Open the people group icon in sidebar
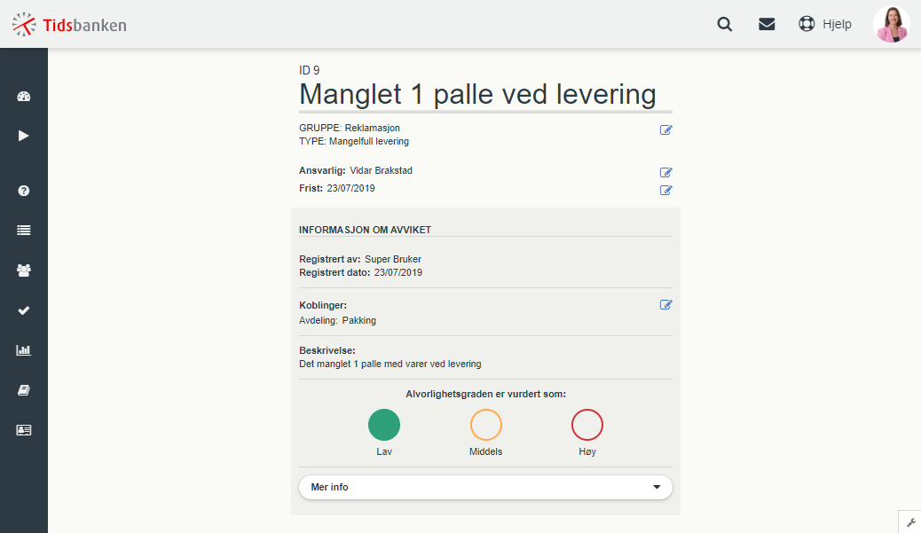921x533 pixels. [x=23, y=270]
